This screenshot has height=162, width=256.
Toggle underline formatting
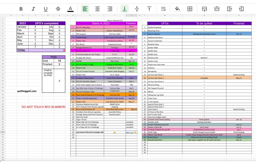click(x=45, y=9)
